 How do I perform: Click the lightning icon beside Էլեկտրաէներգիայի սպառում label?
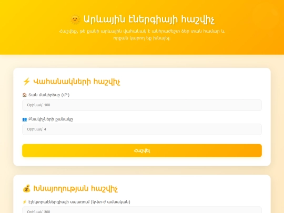[24, 202]
